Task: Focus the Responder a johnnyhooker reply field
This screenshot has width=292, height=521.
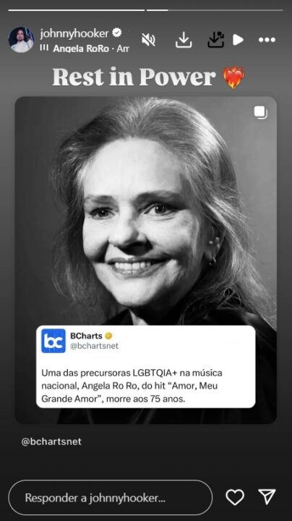Action: (110, 497)
